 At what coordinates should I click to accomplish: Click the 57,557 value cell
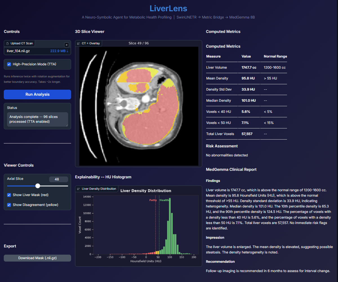tap(247, 134)
